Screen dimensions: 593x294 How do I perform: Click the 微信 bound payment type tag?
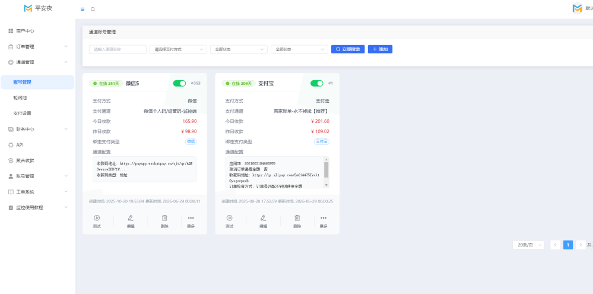click(x=191, y=141)
